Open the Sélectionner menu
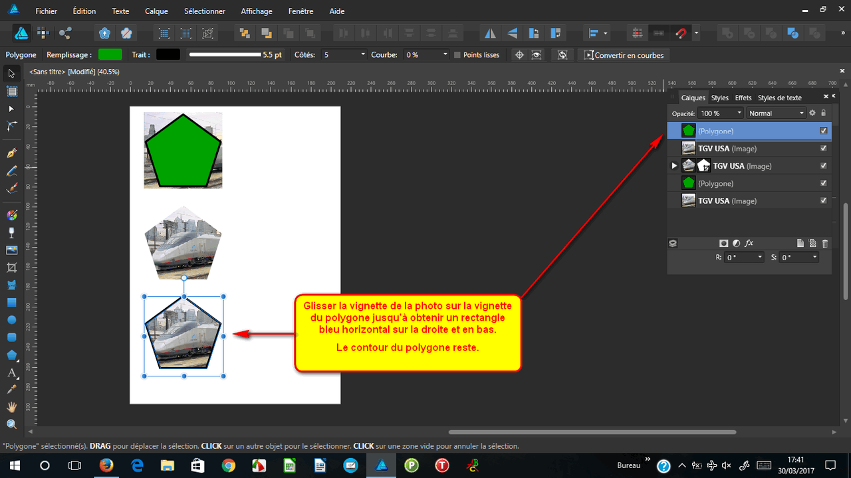Viewport: 851px width, 478px height. (x=205, y=11)
